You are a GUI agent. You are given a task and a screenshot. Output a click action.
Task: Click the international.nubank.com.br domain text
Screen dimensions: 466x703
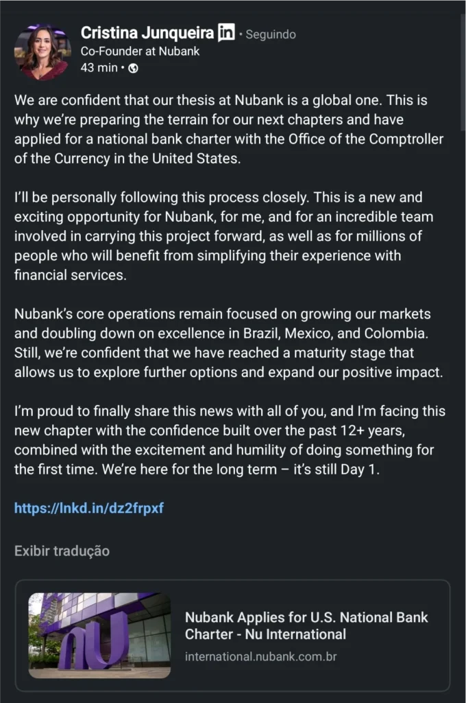[x=260, y=657]
